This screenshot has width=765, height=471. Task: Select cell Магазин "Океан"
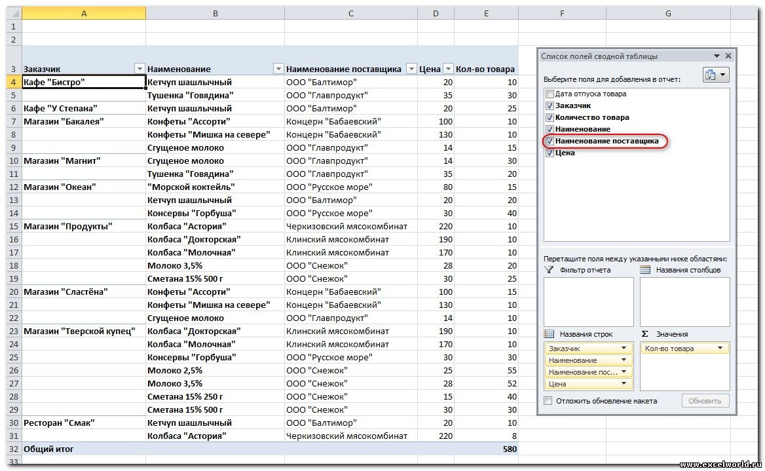click(x=83, y=187)
